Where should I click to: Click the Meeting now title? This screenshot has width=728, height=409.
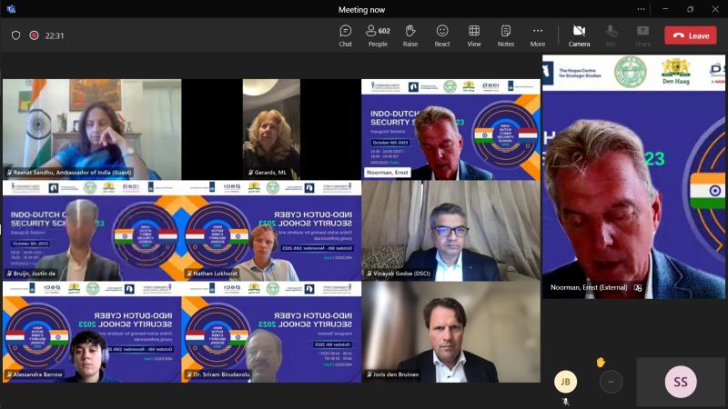(361, 9)
